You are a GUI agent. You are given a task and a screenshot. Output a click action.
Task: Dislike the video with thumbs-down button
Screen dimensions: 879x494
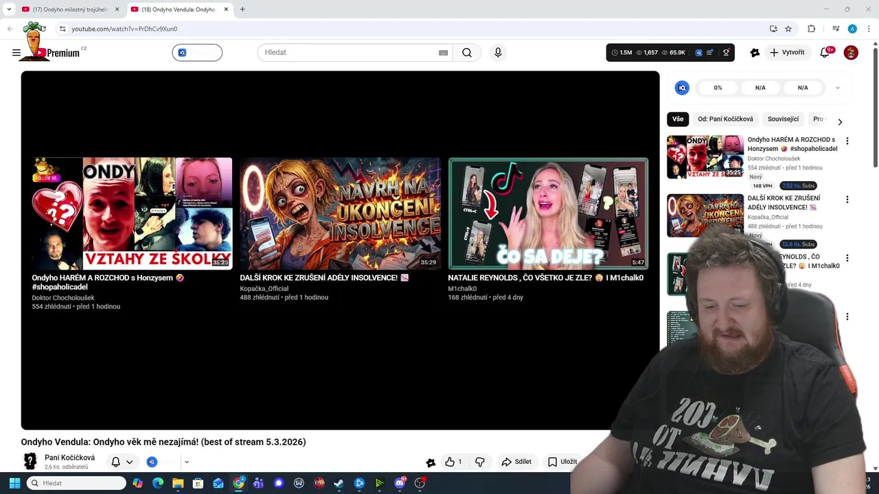click(x=480, y=462)
